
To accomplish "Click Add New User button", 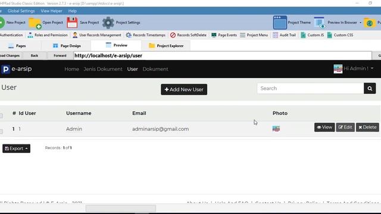I will 184,90.
